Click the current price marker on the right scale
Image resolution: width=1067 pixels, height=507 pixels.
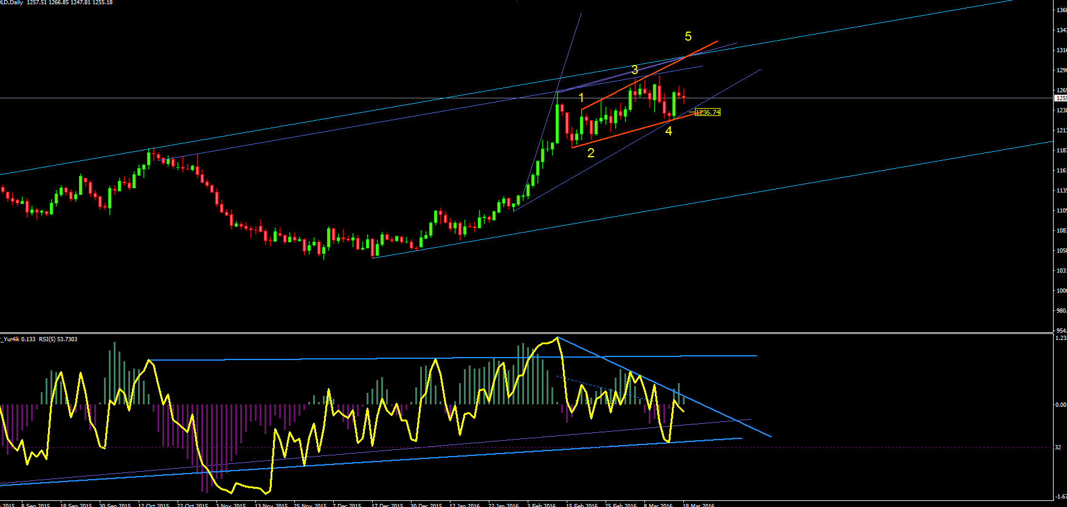(x=1061, y=98)
